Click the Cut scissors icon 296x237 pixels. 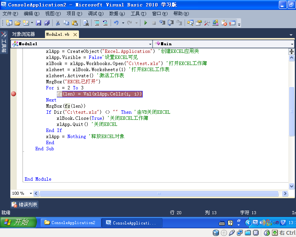point(58,23)
